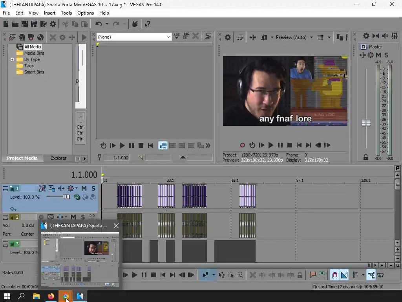Image resolution: width=402 pixels, height=302 pixels.
Task: Open auto ripple mode dropdown arrow
Action: coord(363,275)
